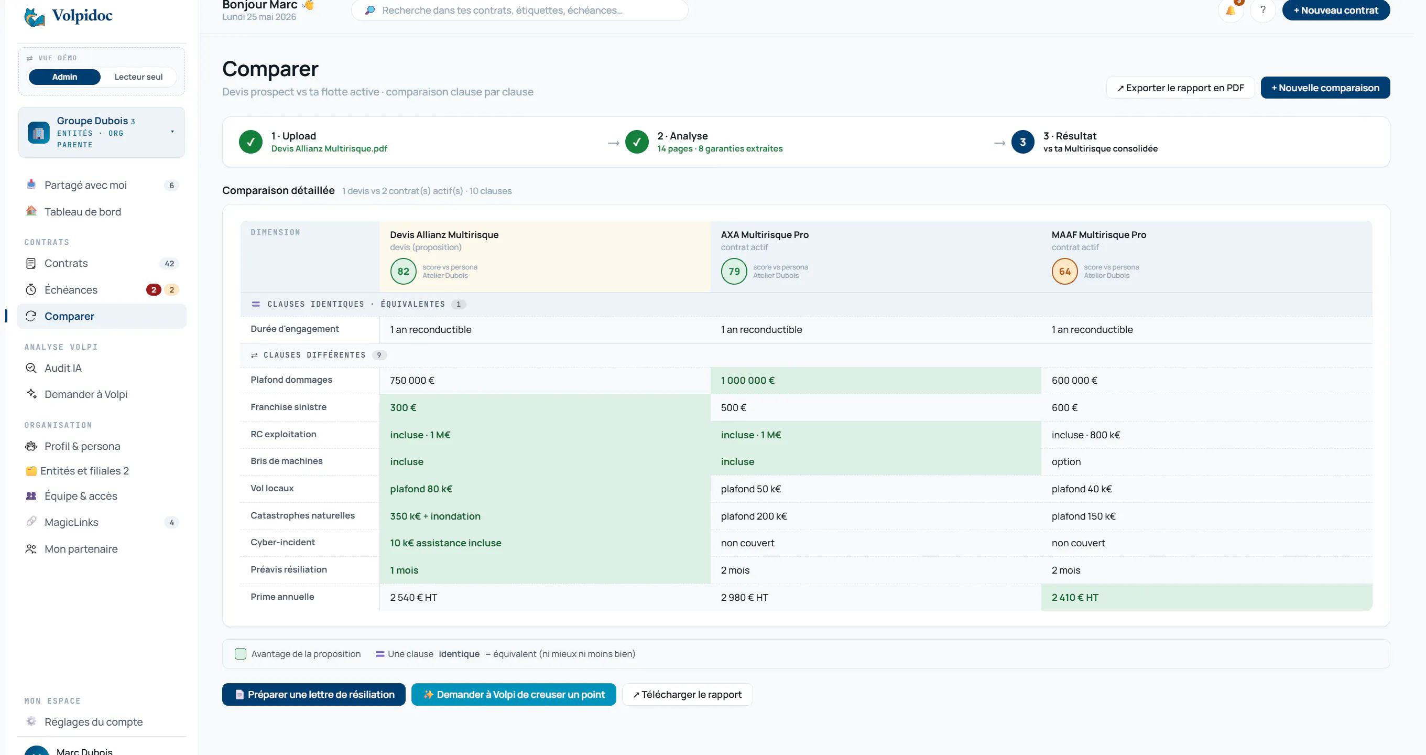1426x755 pixels.
Task: Click the Avantage de la proposition legend box
Action: tap(240, 654)
